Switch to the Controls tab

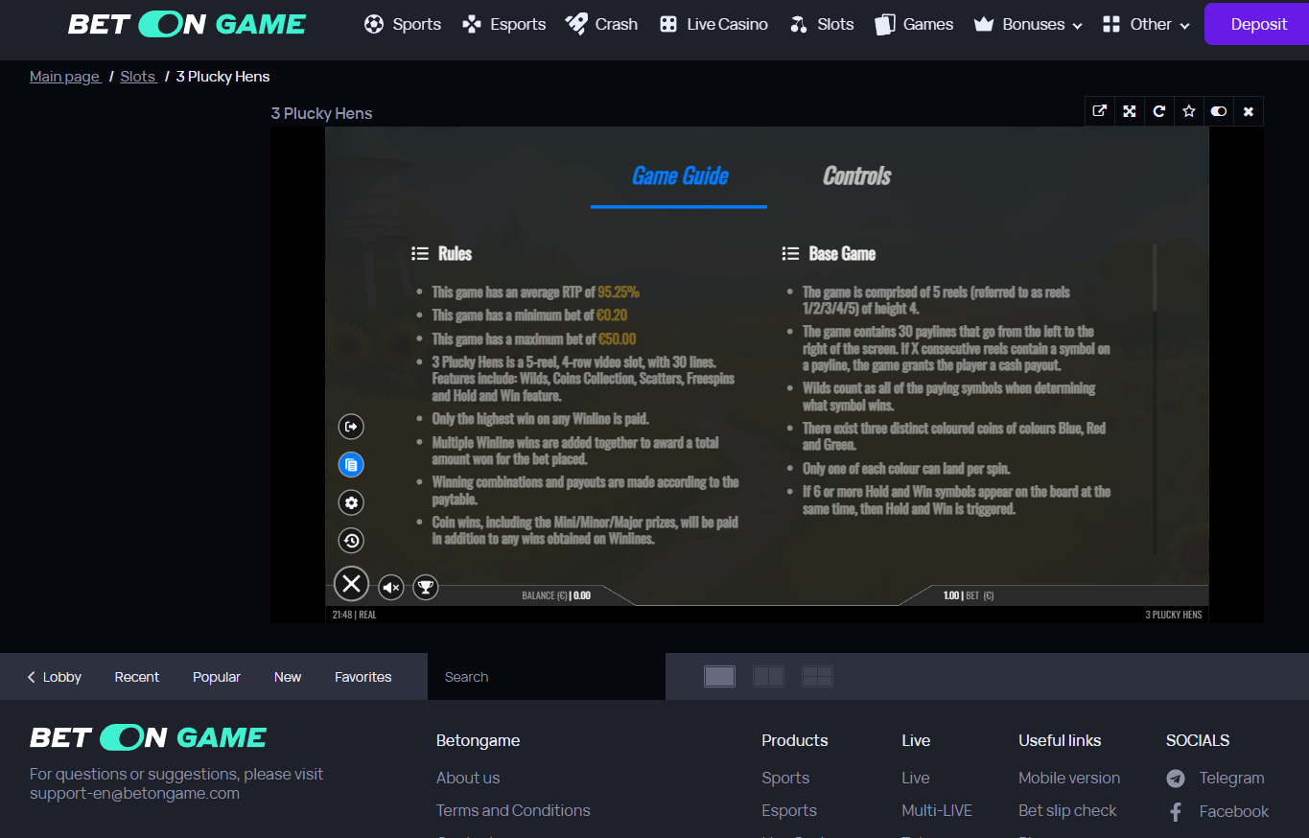(x=857, y=176)
